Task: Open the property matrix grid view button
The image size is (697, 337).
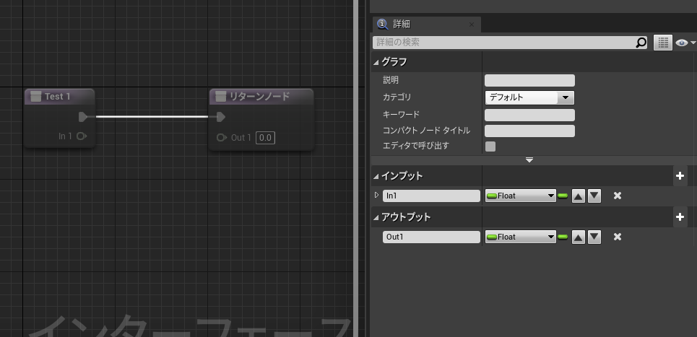Action: point(663,43)
